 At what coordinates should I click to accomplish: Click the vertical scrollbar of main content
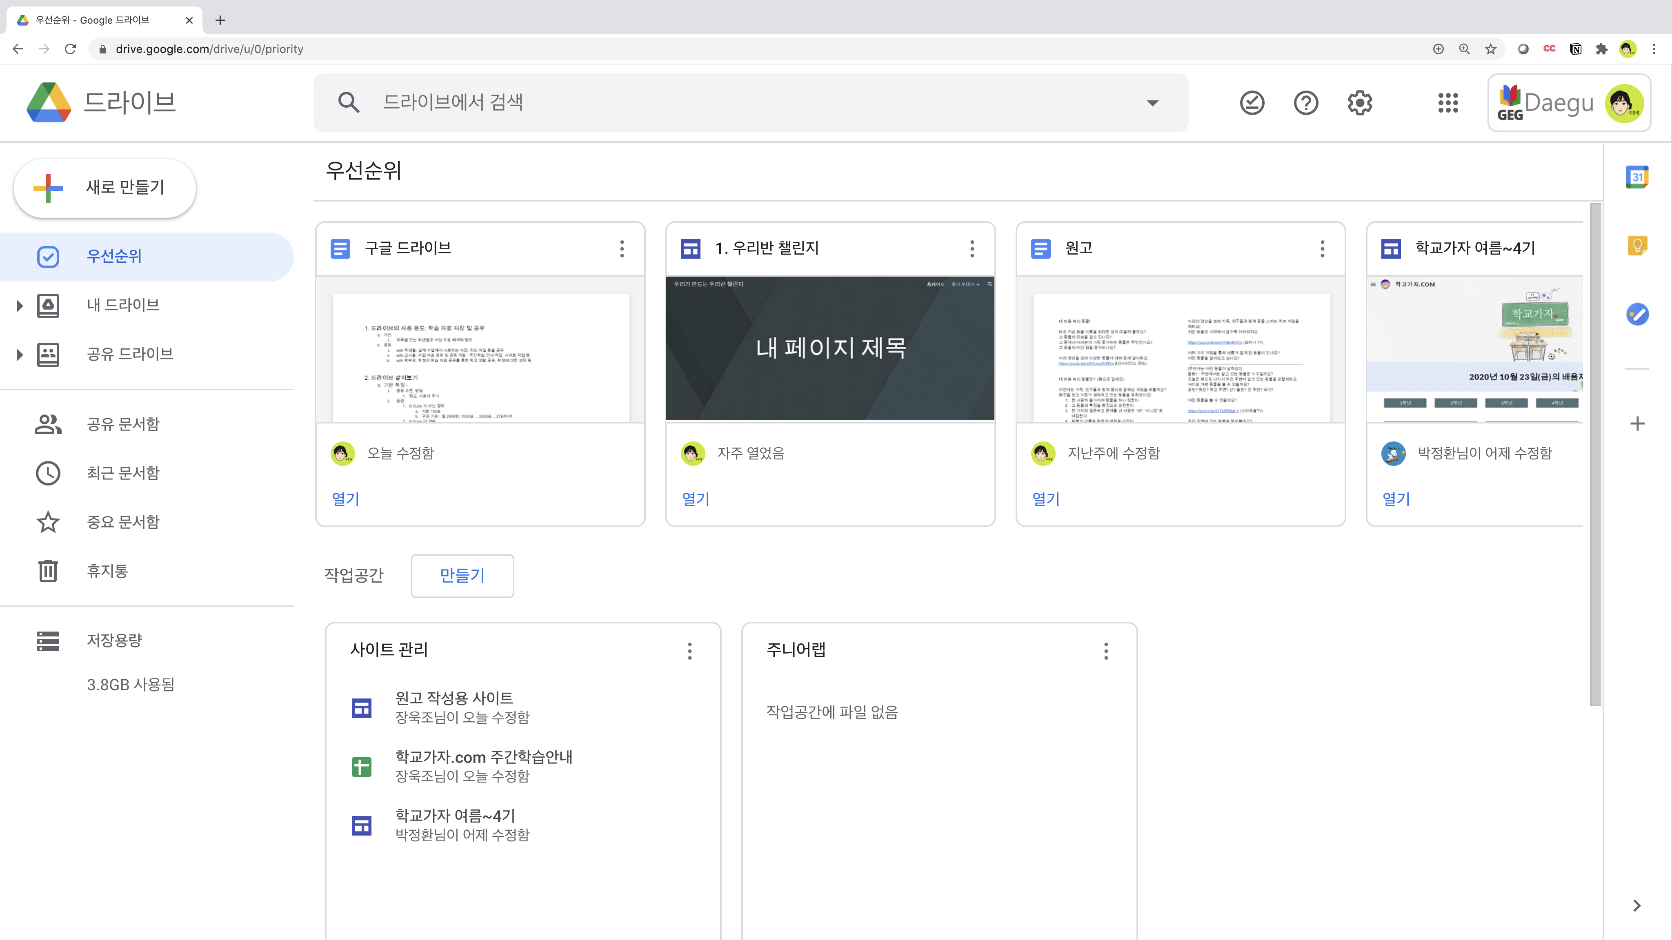[1595, 454]
